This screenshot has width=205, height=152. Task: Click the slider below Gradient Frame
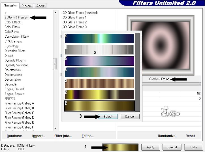(172, 84)
